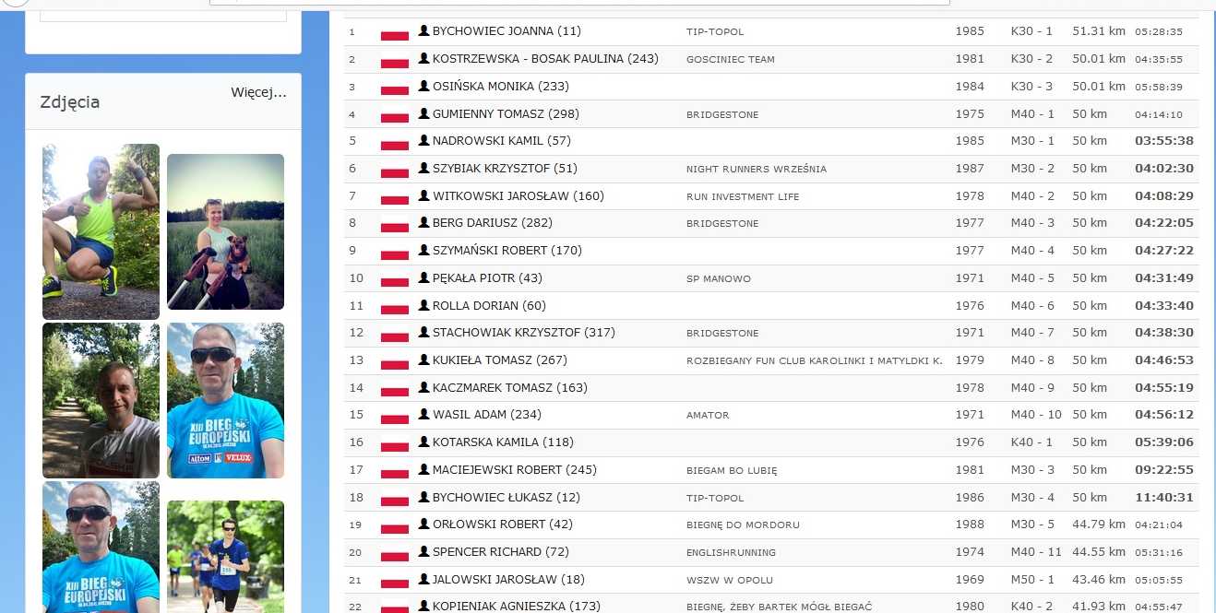Open runner KACZMAREK TOMASZ (163)

(510, 387)
